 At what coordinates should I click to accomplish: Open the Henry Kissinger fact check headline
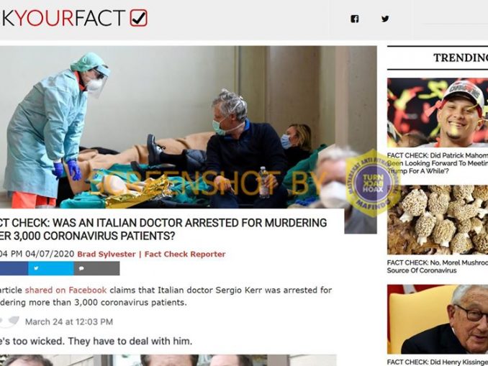438,362
